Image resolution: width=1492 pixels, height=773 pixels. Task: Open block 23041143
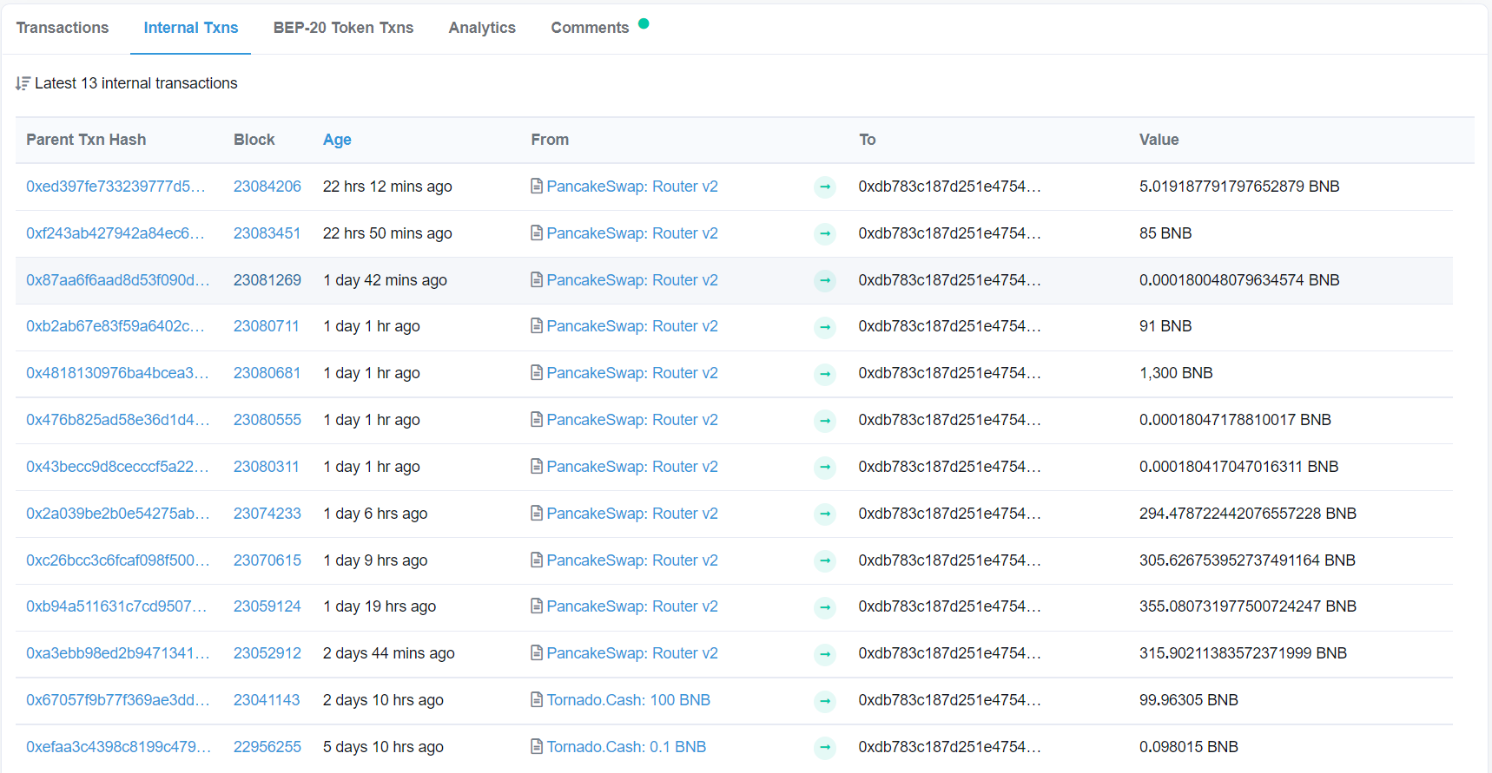click(267, 700)
